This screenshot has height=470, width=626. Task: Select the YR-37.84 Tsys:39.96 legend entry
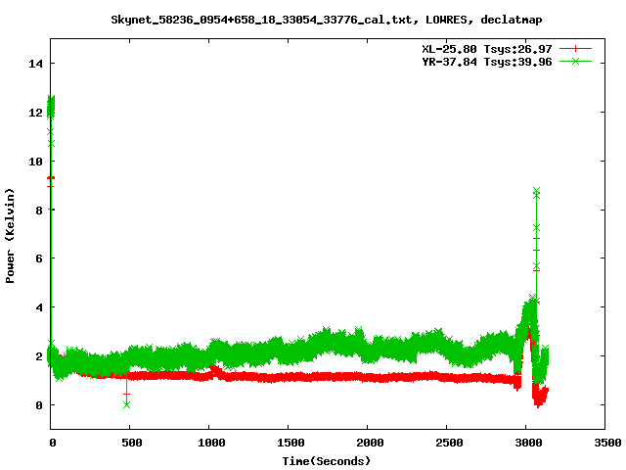pos(487,62)
